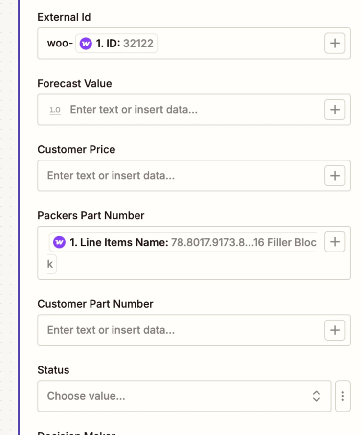Click the 'Packers Part Number' field label
The height and width of the screenshot is (435, 363).
[x=91, y=216]
